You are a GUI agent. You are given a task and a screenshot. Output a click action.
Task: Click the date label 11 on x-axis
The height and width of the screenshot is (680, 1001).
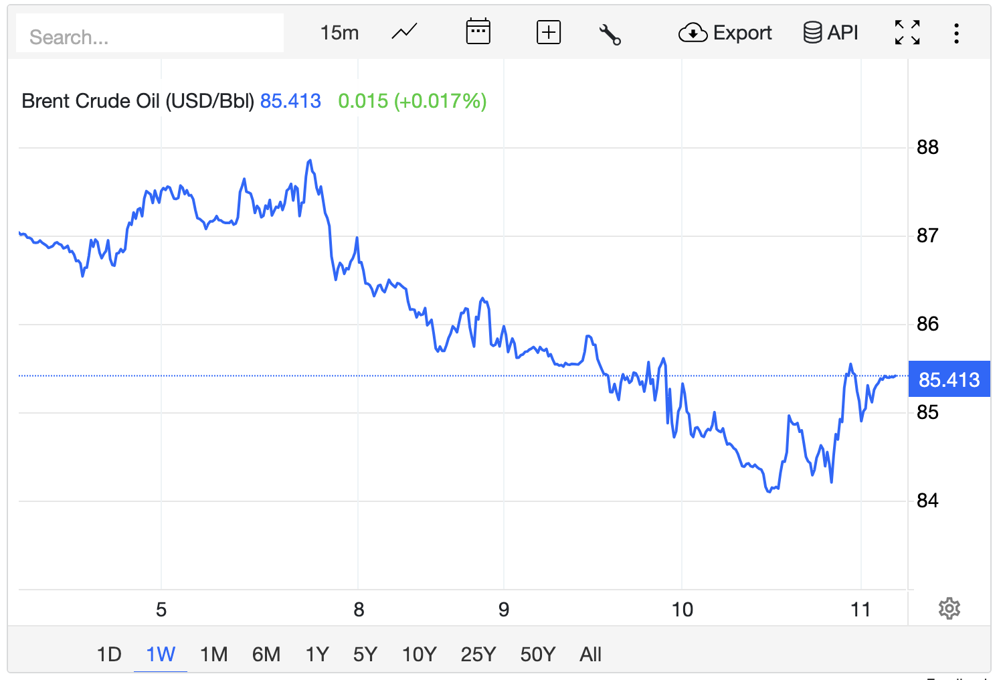[x=860, y=610]
